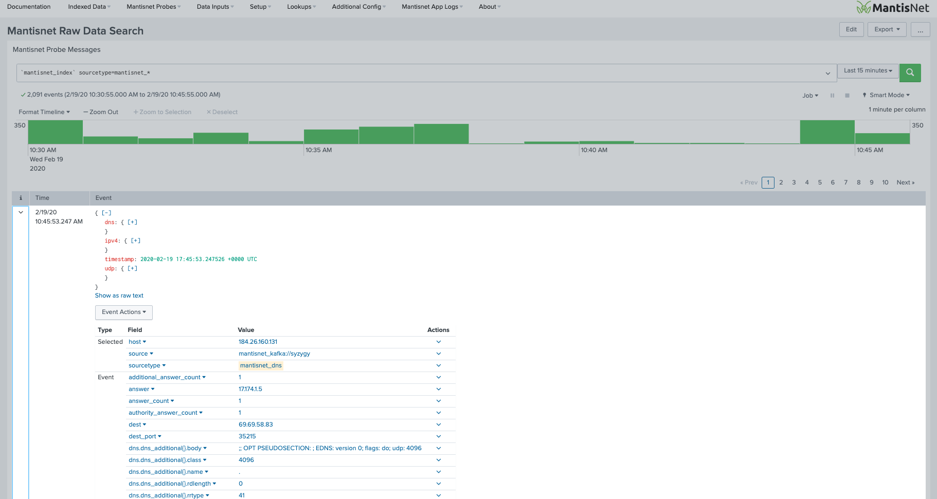Open host field dropdown
The width and height of the screenshot is (937, 499).
(x=137, y=342)
